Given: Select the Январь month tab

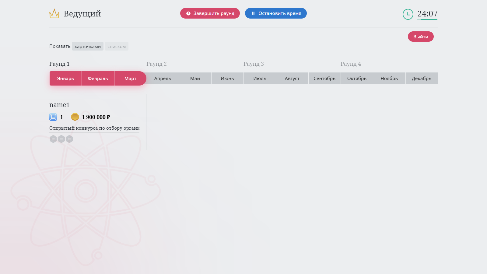Looking at the screenshot, I should [x=65, y=79].
